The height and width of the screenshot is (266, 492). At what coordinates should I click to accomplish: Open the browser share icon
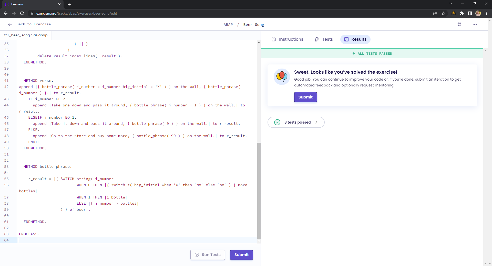(x=435, y=13)
